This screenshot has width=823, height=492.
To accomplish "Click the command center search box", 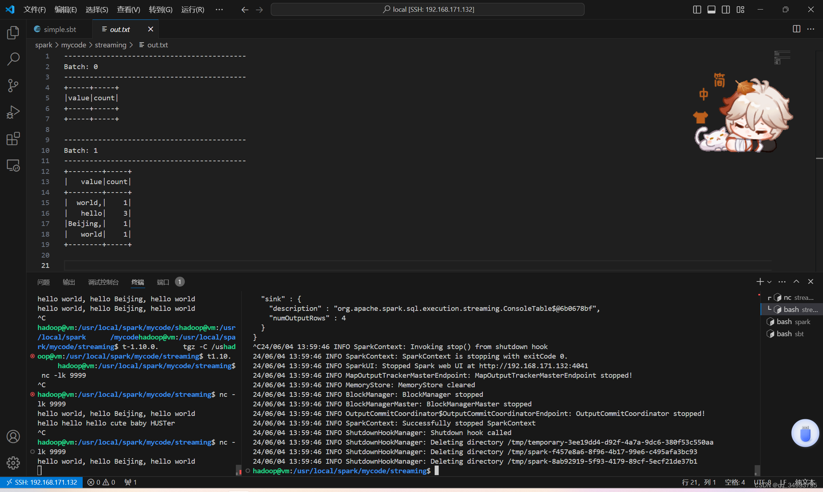I will tap(427, 10).
